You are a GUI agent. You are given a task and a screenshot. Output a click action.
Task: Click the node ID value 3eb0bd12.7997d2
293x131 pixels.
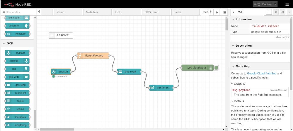(265, 26)
